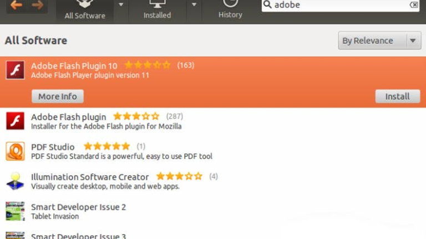This screenshot has height=239, width=426.
Task: Open the History view
Action: pos(230,10)
